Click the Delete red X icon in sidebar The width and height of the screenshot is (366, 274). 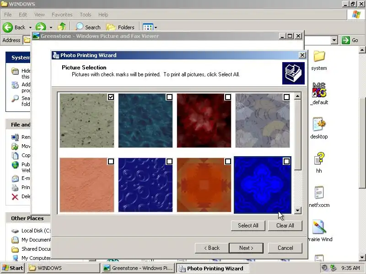pos(15,197)
